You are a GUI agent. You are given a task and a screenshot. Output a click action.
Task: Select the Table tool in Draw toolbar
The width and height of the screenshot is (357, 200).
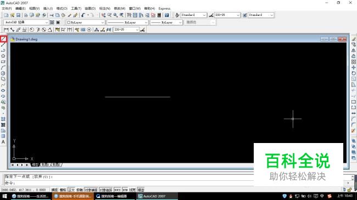click(3, 136)
